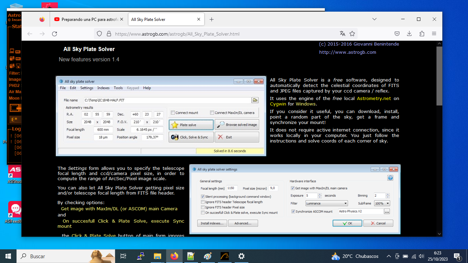Close the YouTube 'Preparando una PC' tab
This screenshot has width=468, height=263.
click(122, 20)
